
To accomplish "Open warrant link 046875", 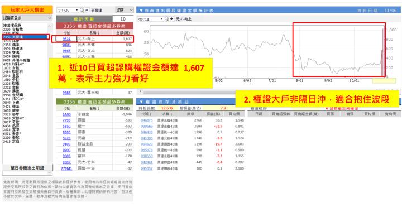I will (x=147, y=120).
